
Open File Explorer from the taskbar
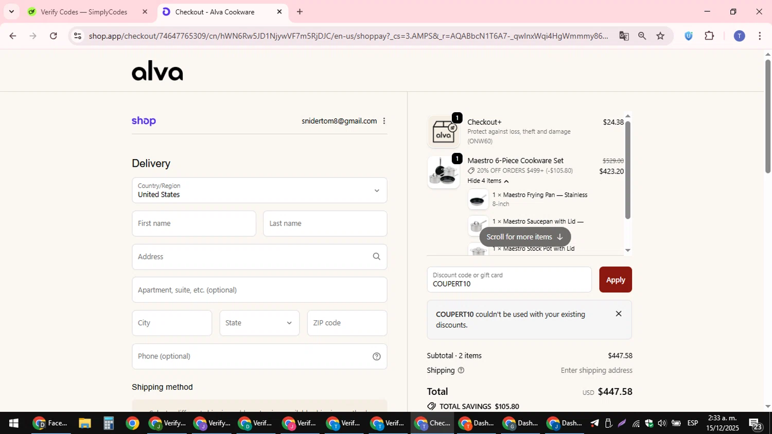click(x=85, y=423)
